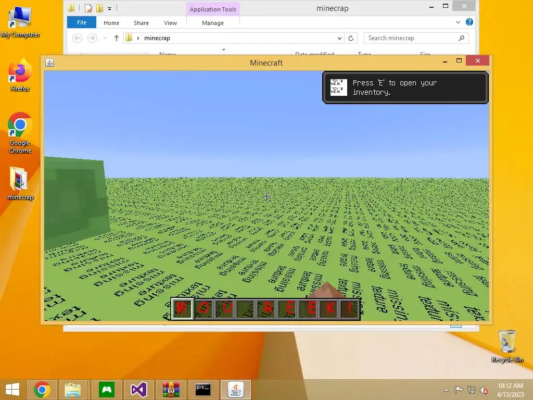Image resolution: width=533 pixels, height=400 pixels.
Task: Click the Forward arrow in Explorer navigation
Action: 92,38
